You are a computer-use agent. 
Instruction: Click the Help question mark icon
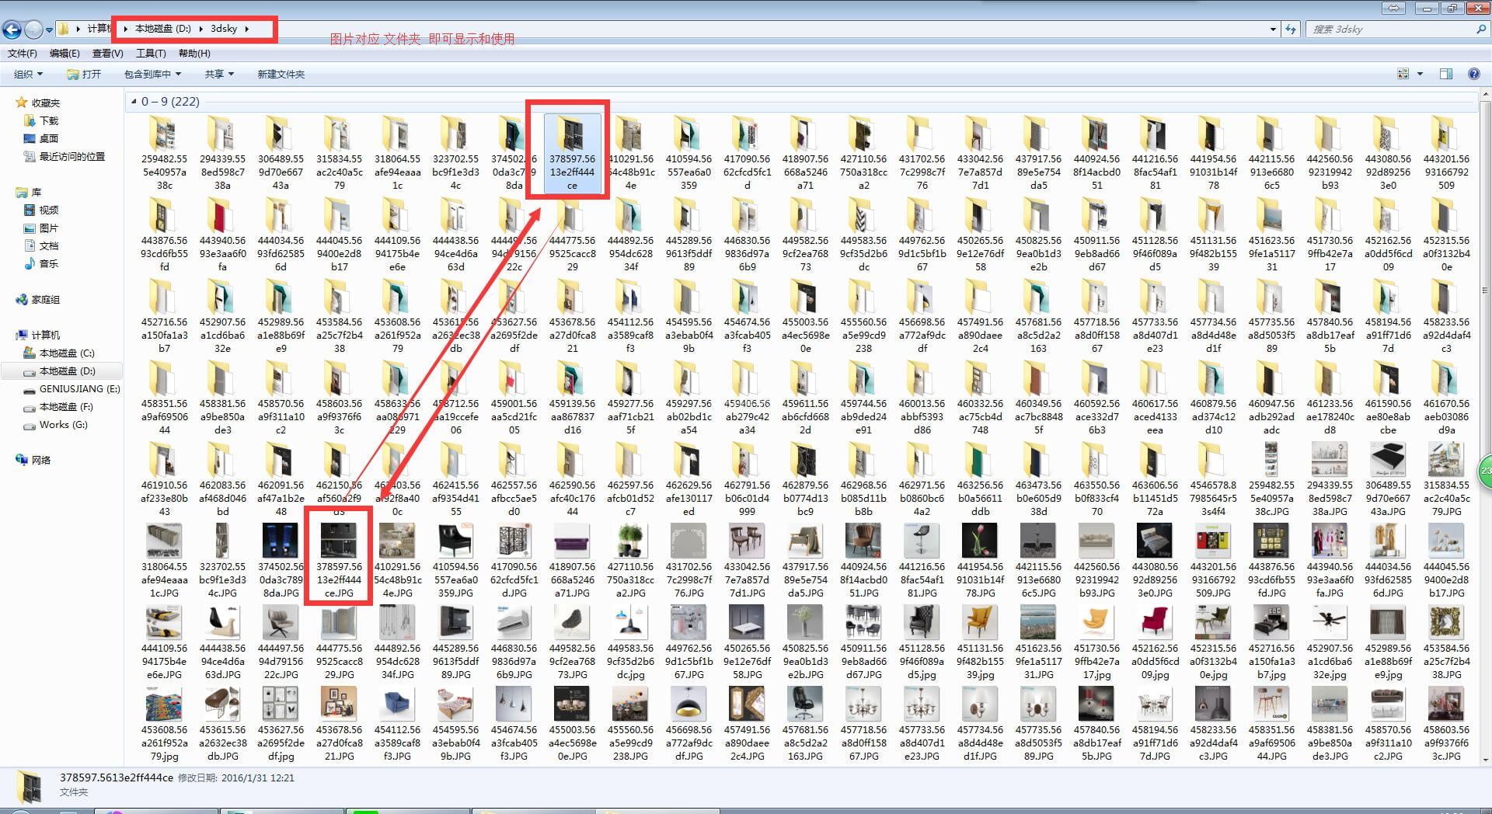(1473, 74)
